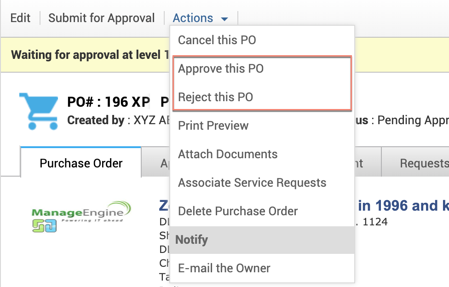
Task: Select Cancel this PO
Action: click(217, 40)
